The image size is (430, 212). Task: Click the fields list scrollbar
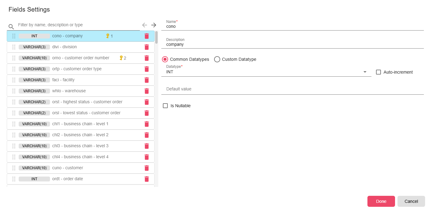156,37
